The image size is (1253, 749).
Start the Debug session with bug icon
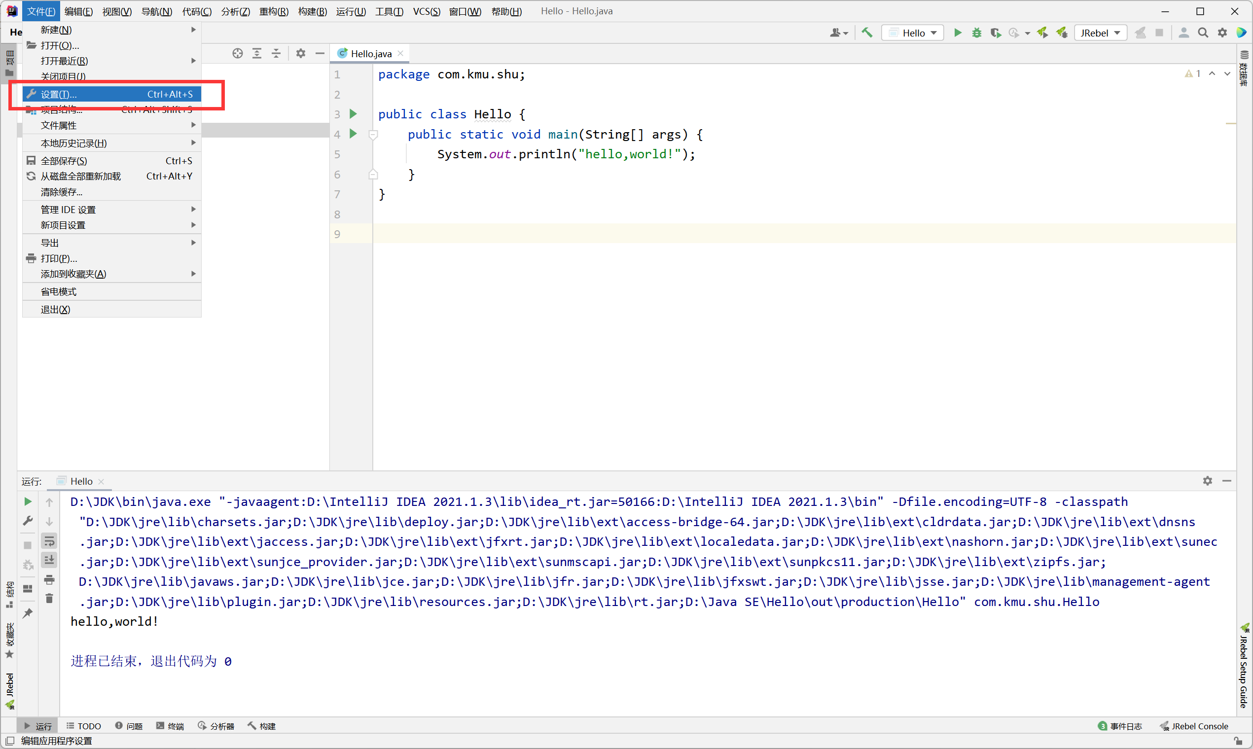tap(976, 33)
